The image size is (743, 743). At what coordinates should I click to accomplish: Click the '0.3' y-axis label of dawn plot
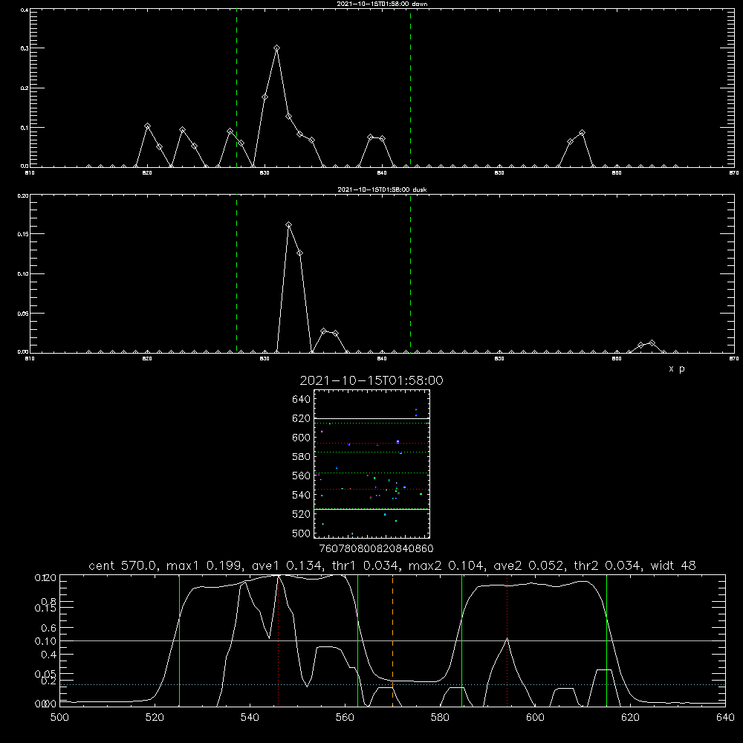pyautogui.click(x=25, y=48)
